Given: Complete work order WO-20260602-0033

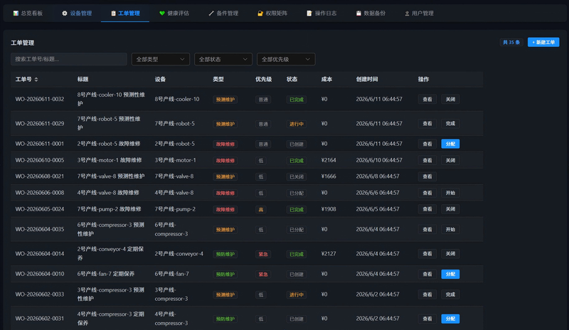Looking at the screenshot, I should 450,294.
